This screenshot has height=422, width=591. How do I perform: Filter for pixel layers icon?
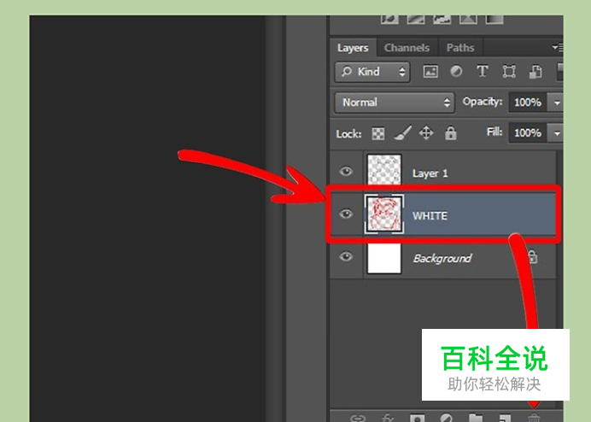tap(430, 71)
